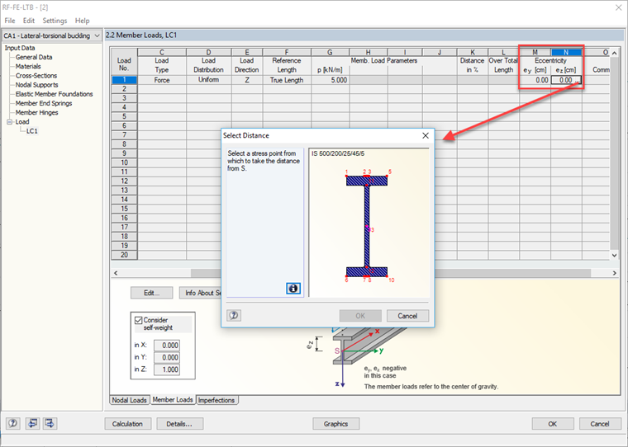Select stress point 10 on the cross-section

coord(388,276)
